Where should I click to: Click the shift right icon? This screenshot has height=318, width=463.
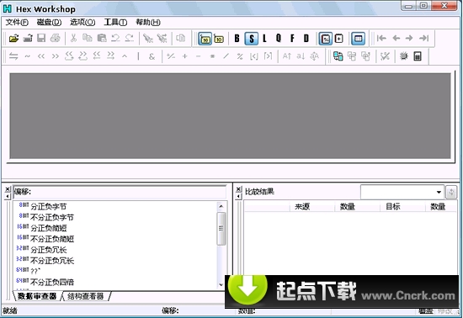coord(56,56)
